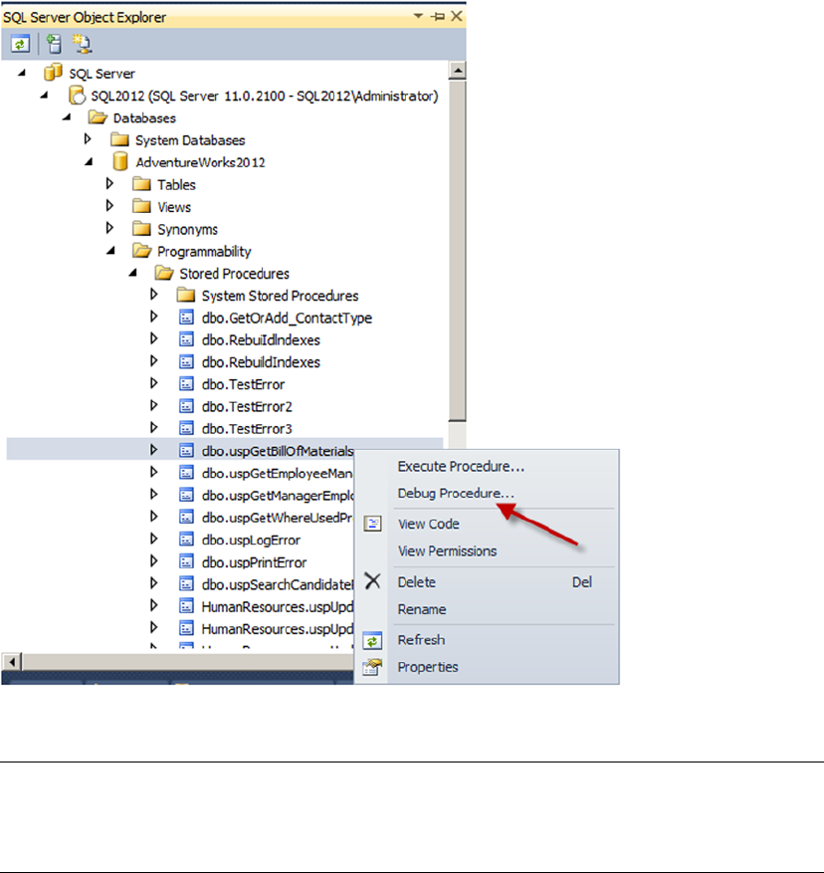The height and width of the screenshot is (873, 824).
Task: Select View Code menu entry
Action: pos(428,524)
